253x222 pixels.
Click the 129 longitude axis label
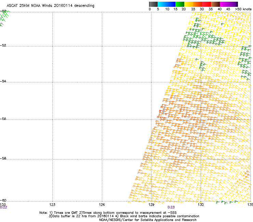(151, 205)
